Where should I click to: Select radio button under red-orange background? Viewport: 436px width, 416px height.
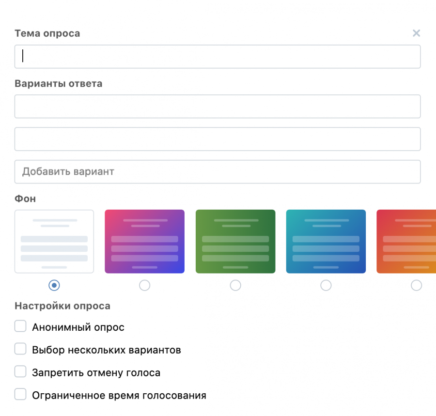click(416, 285)
